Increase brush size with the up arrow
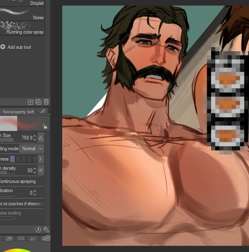249x252 pixels. (x=35, y=137)
